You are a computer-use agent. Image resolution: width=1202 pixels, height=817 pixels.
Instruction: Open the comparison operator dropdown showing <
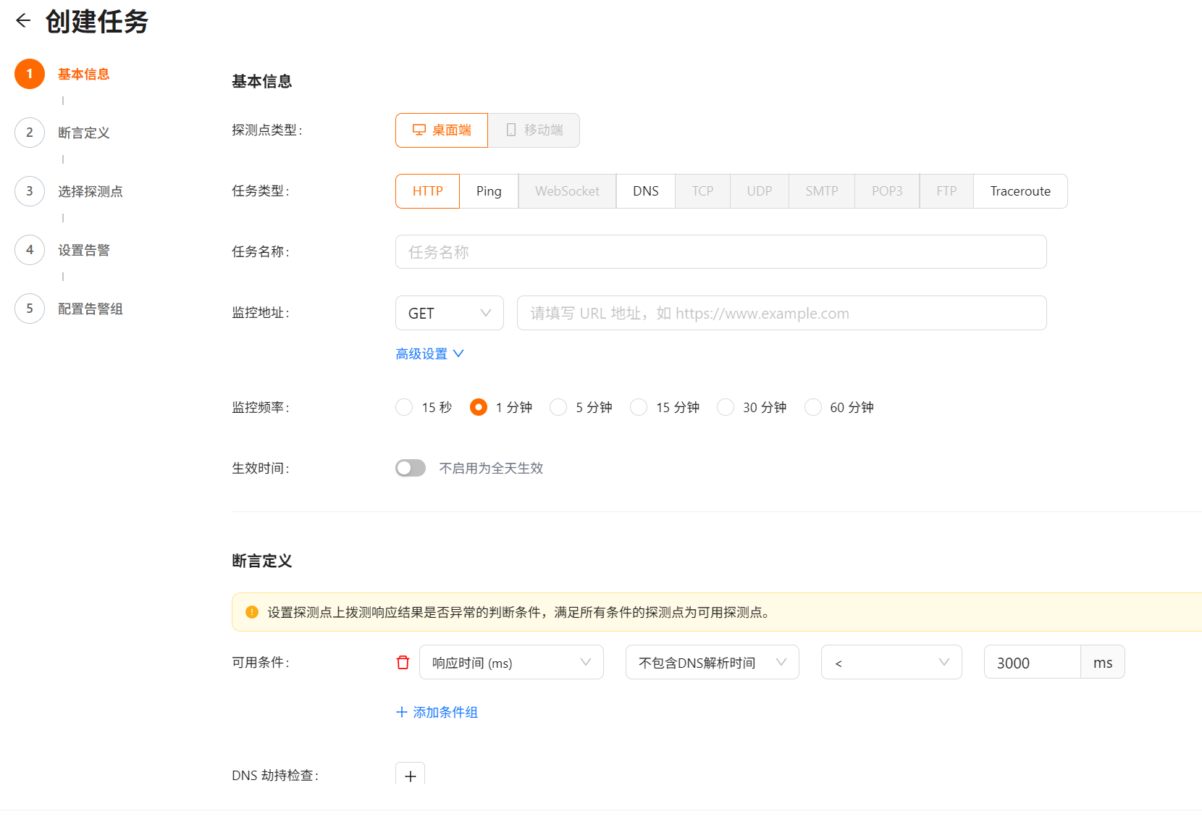(891, 662)
